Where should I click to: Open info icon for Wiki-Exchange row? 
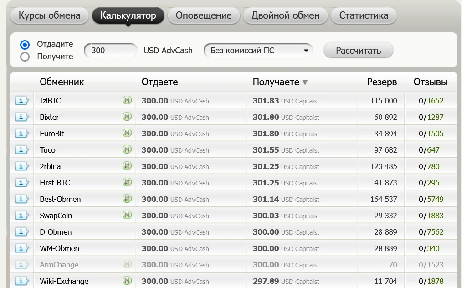(21, 281)
